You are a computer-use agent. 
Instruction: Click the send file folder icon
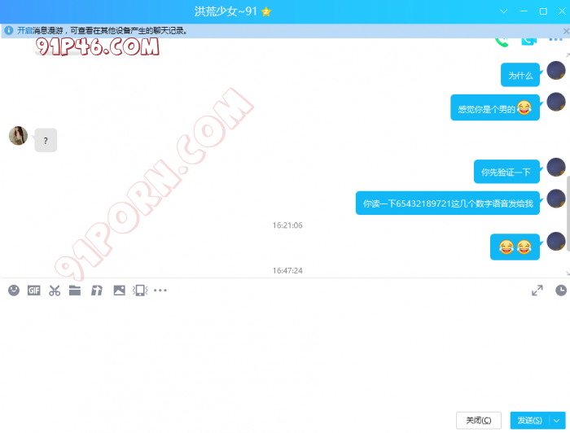(75, 291)
